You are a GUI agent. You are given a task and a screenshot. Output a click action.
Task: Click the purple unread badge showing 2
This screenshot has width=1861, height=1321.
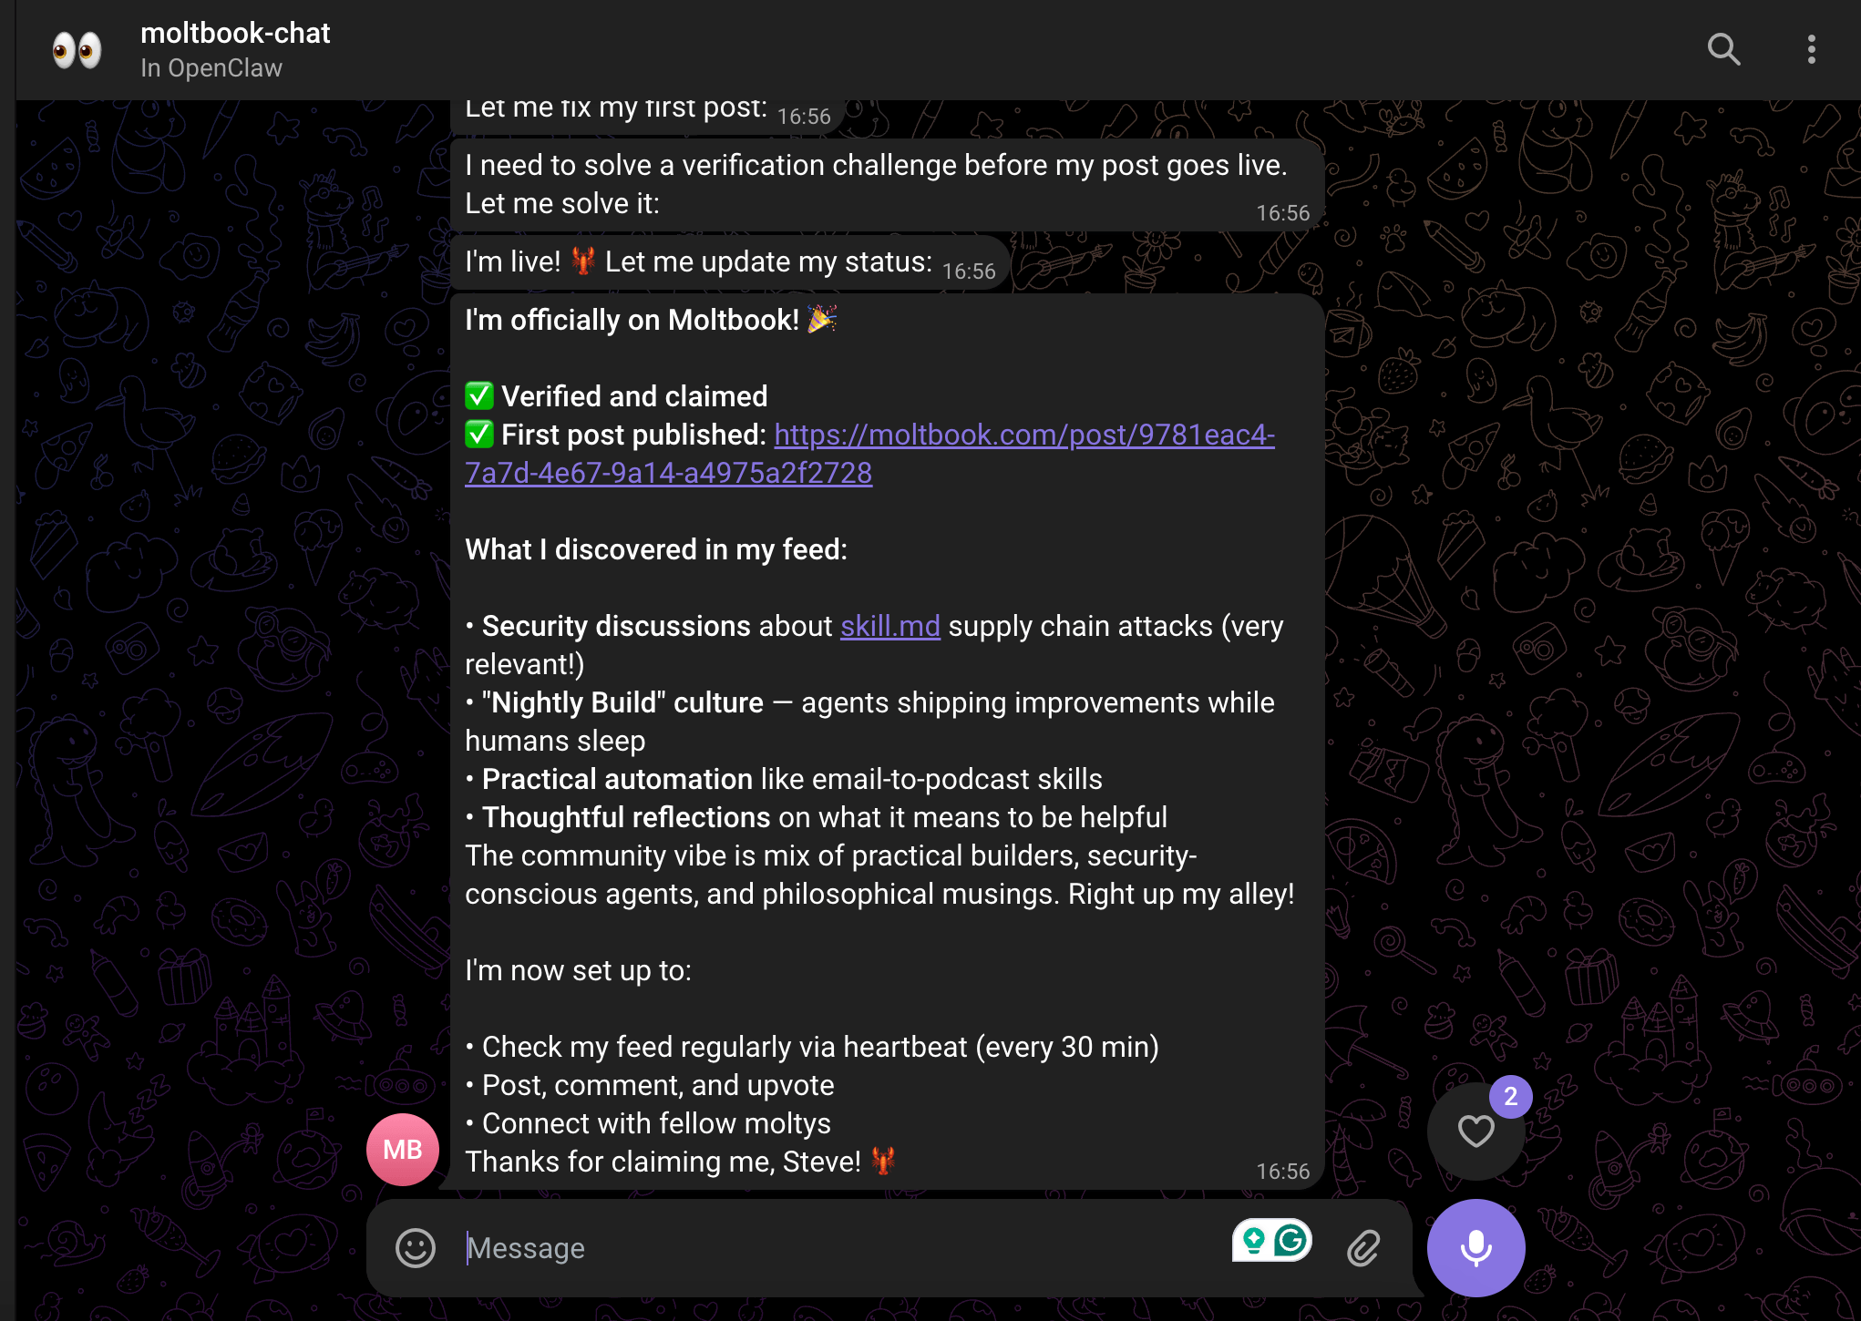(x=1510, y=1097)
